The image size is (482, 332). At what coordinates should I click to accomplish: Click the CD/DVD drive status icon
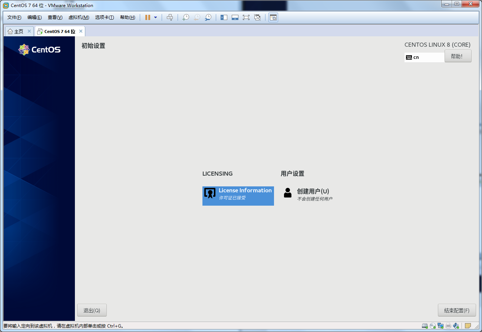click(433, 326)
